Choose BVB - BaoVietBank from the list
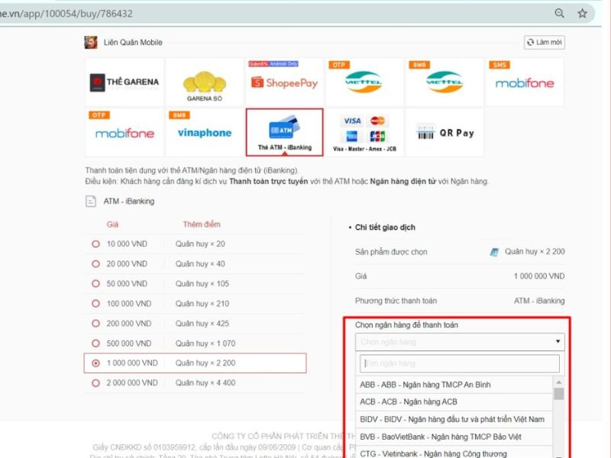This screenshot has width=611, height=458. (454, 437)
